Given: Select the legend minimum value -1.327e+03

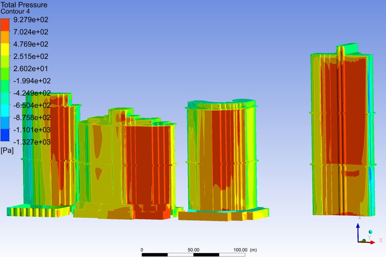Looking at the screenshot, I should (32, 142).
